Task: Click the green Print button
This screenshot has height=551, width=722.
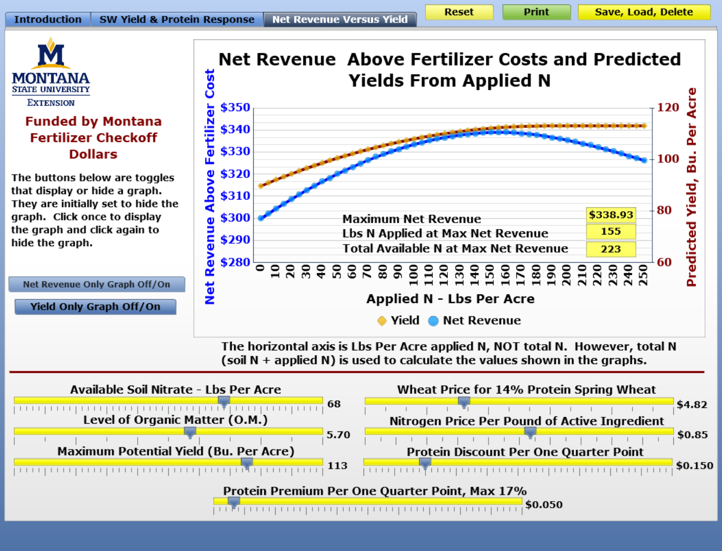Action: (x=536, y=12)
